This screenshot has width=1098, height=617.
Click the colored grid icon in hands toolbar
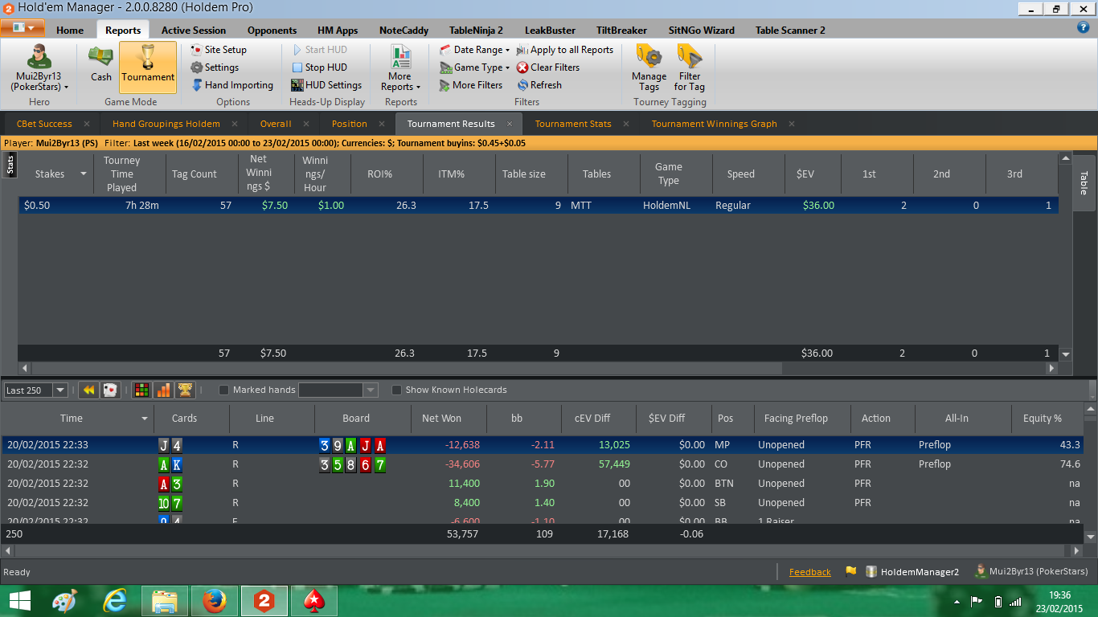pyautogui.click(x=141, y=390)
